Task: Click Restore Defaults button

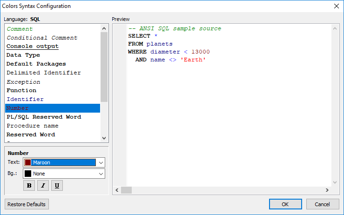Action: (x=27, y=204)
